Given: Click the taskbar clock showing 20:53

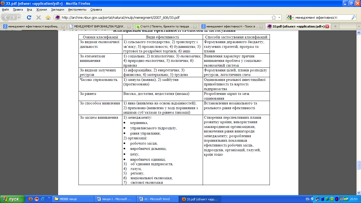Looking at the screenshot, I should click(354, 199).
